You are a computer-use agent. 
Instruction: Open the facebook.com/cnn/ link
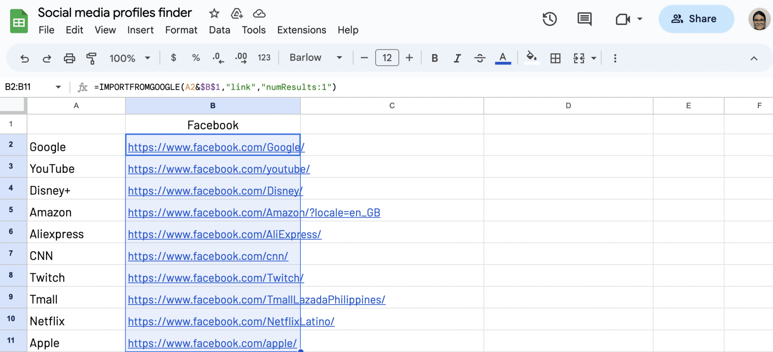[x=208, y=256]
